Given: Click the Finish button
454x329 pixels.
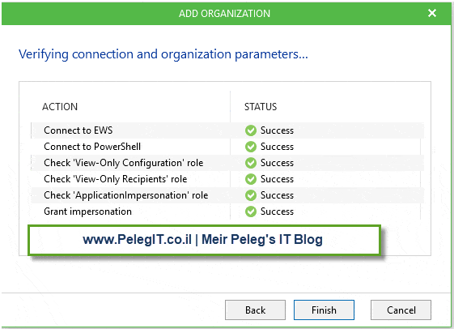Looking at the screenshot, I should tap(324, 310).
